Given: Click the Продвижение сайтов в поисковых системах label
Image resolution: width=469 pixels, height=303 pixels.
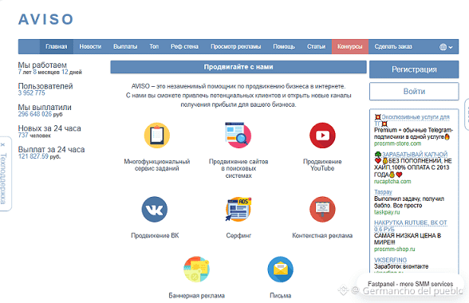Looking at the screenshot, I should point(238,169).
